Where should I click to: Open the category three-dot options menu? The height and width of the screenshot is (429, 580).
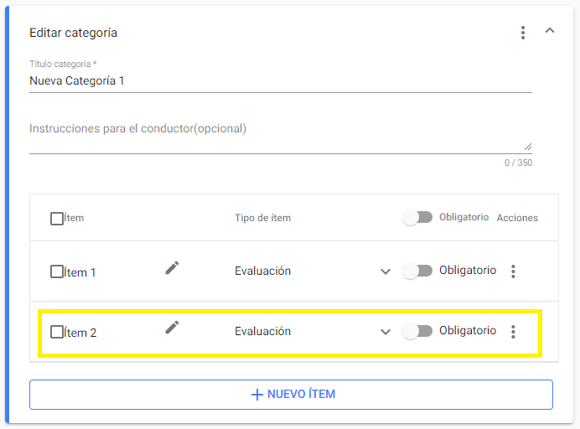[x=523, y=33]
